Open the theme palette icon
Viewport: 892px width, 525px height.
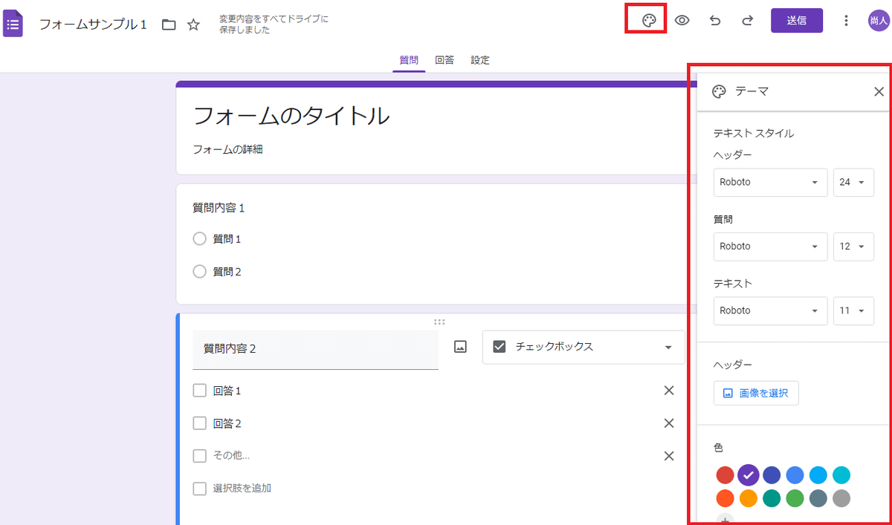pos(648,21)
